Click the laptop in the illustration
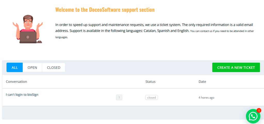This screenshot has width=264, height=124. [x=28, y=38]
